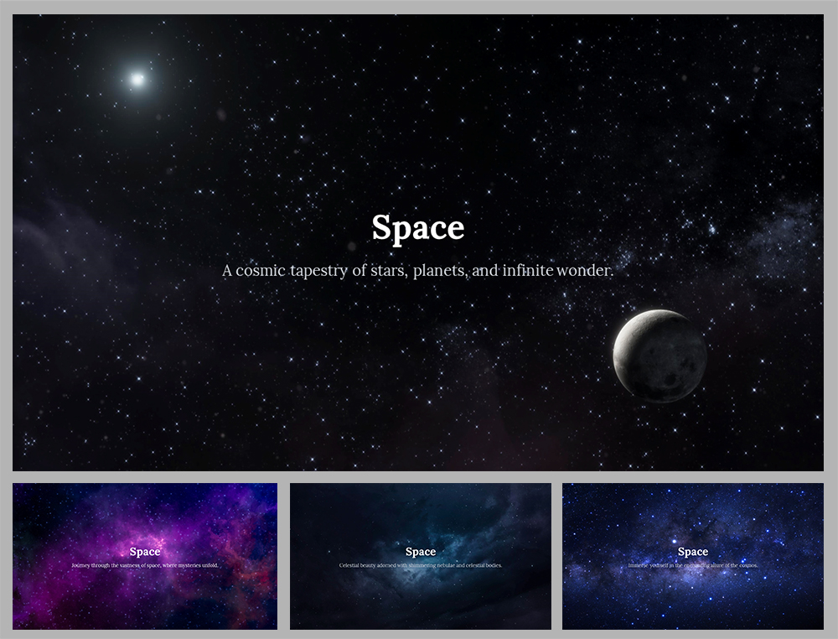Click 'Space' heading on the teal slide
The width and height of the screenshot is (838, 639).
pos(420,551)
